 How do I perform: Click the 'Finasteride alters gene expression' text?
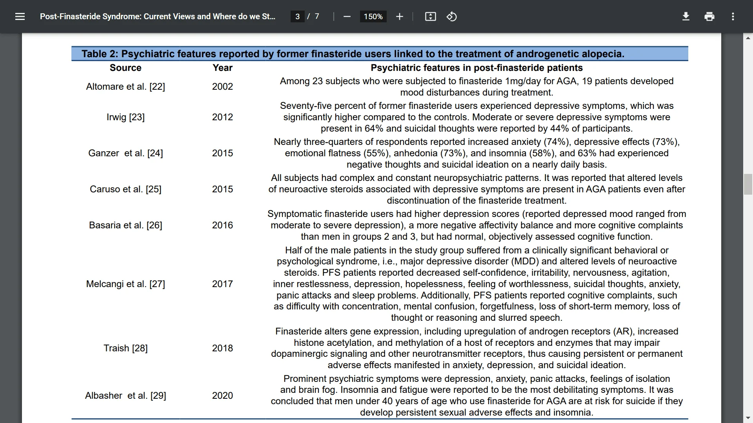tap(477, 348)
